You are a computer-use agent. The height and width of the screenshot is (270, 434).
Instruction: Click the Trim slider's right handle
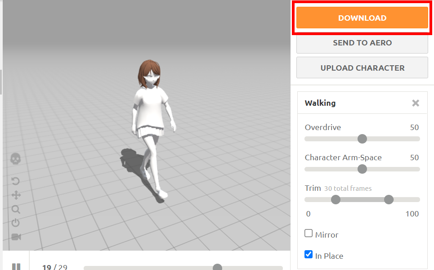tap(389, 199)
